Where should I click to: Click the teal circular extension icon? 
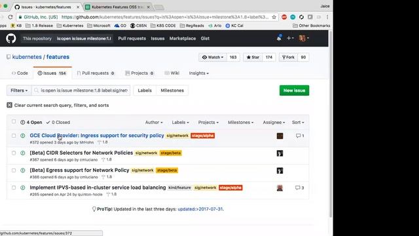click(293, 17)
